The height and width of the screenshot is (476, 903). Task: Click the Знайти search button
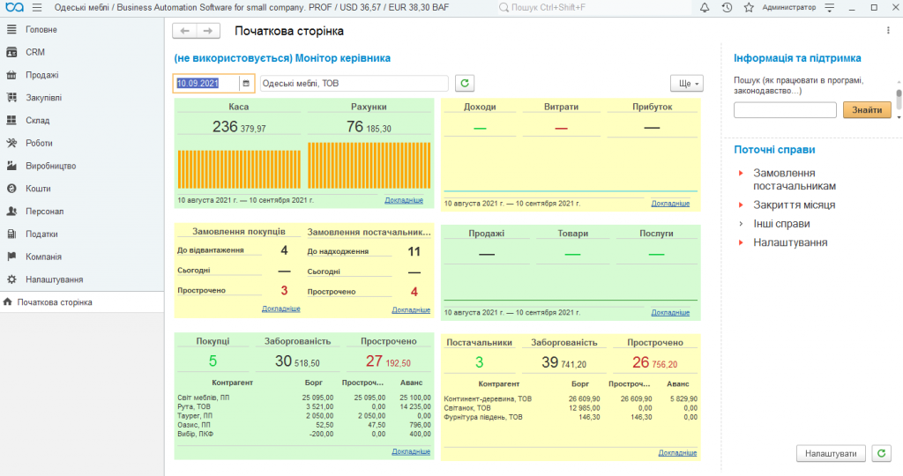pos(867,110)
